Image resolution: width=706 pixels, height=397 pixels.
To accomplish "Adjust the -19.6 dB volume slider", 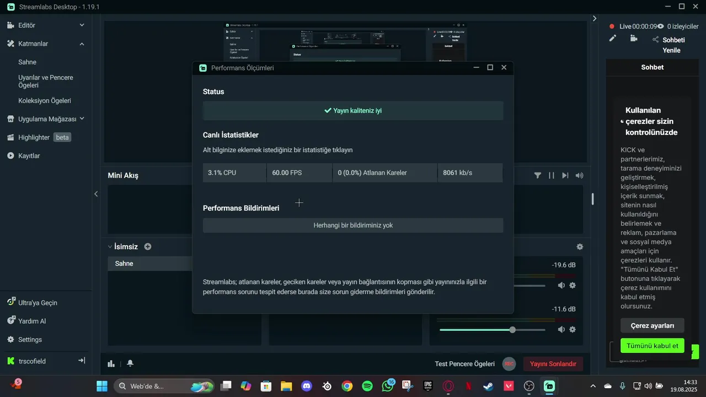I will [x=529, y=286].
